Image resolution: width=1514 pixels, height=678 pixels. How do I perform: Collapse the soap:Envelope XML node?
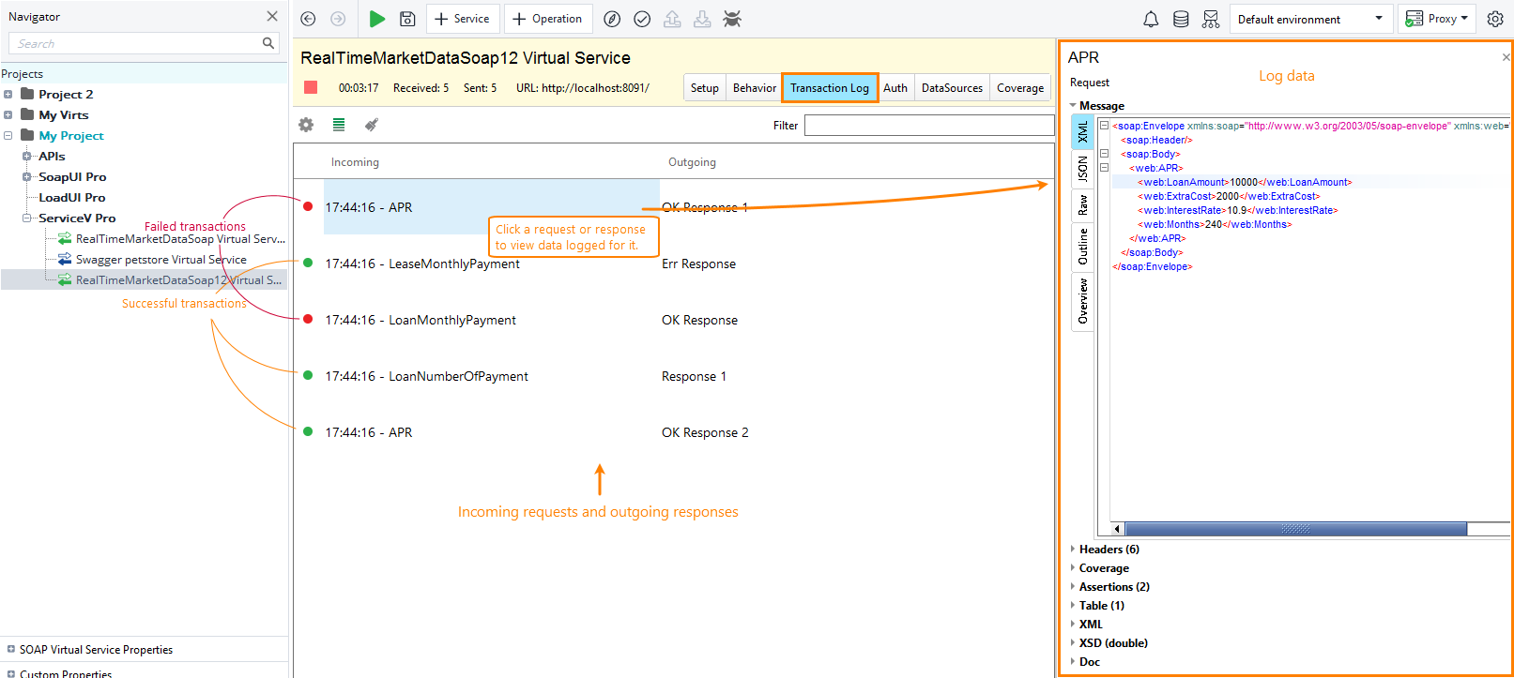[1105, 126]
